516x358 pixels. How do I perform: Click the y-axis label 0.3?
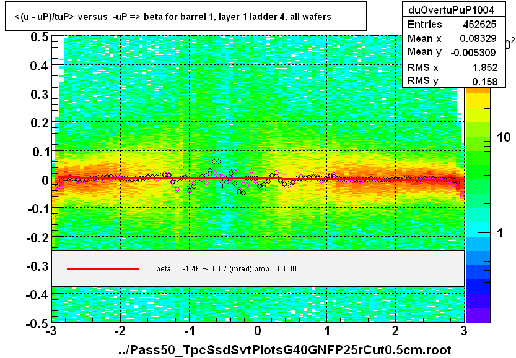pos(40,95)
